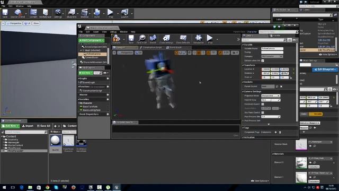Click Import in Content Browser

[28, 126]
